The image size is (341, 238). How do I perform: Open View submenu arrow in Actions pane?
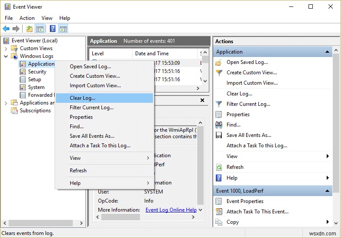[328, 156]
